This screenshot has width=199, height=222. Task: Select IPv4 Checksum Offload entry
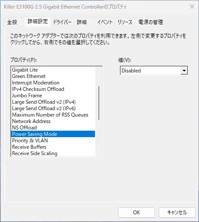pos(53,89)
